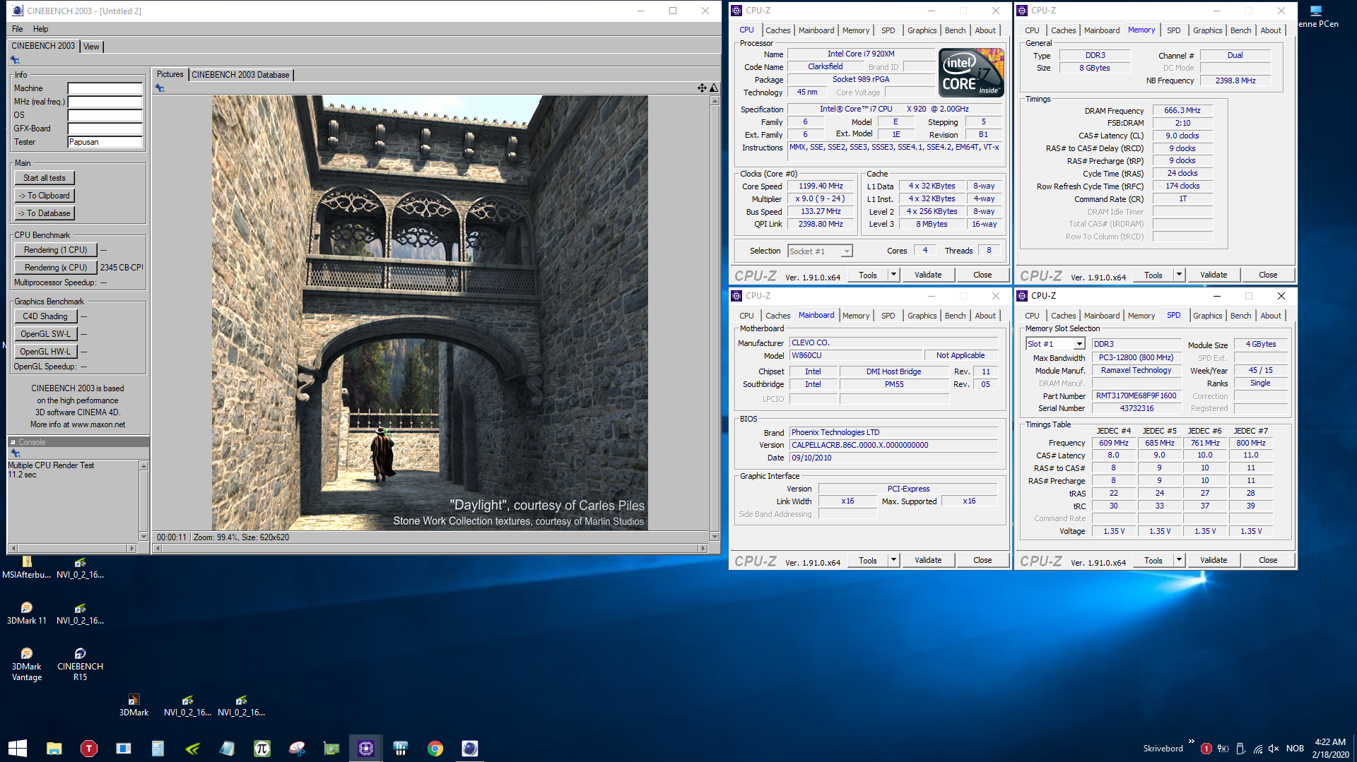The height and width of the screenshot is (762, 1357).
Task: Open Caches tab in CPU-Z CPU window
Action: (x=777, y=30)
